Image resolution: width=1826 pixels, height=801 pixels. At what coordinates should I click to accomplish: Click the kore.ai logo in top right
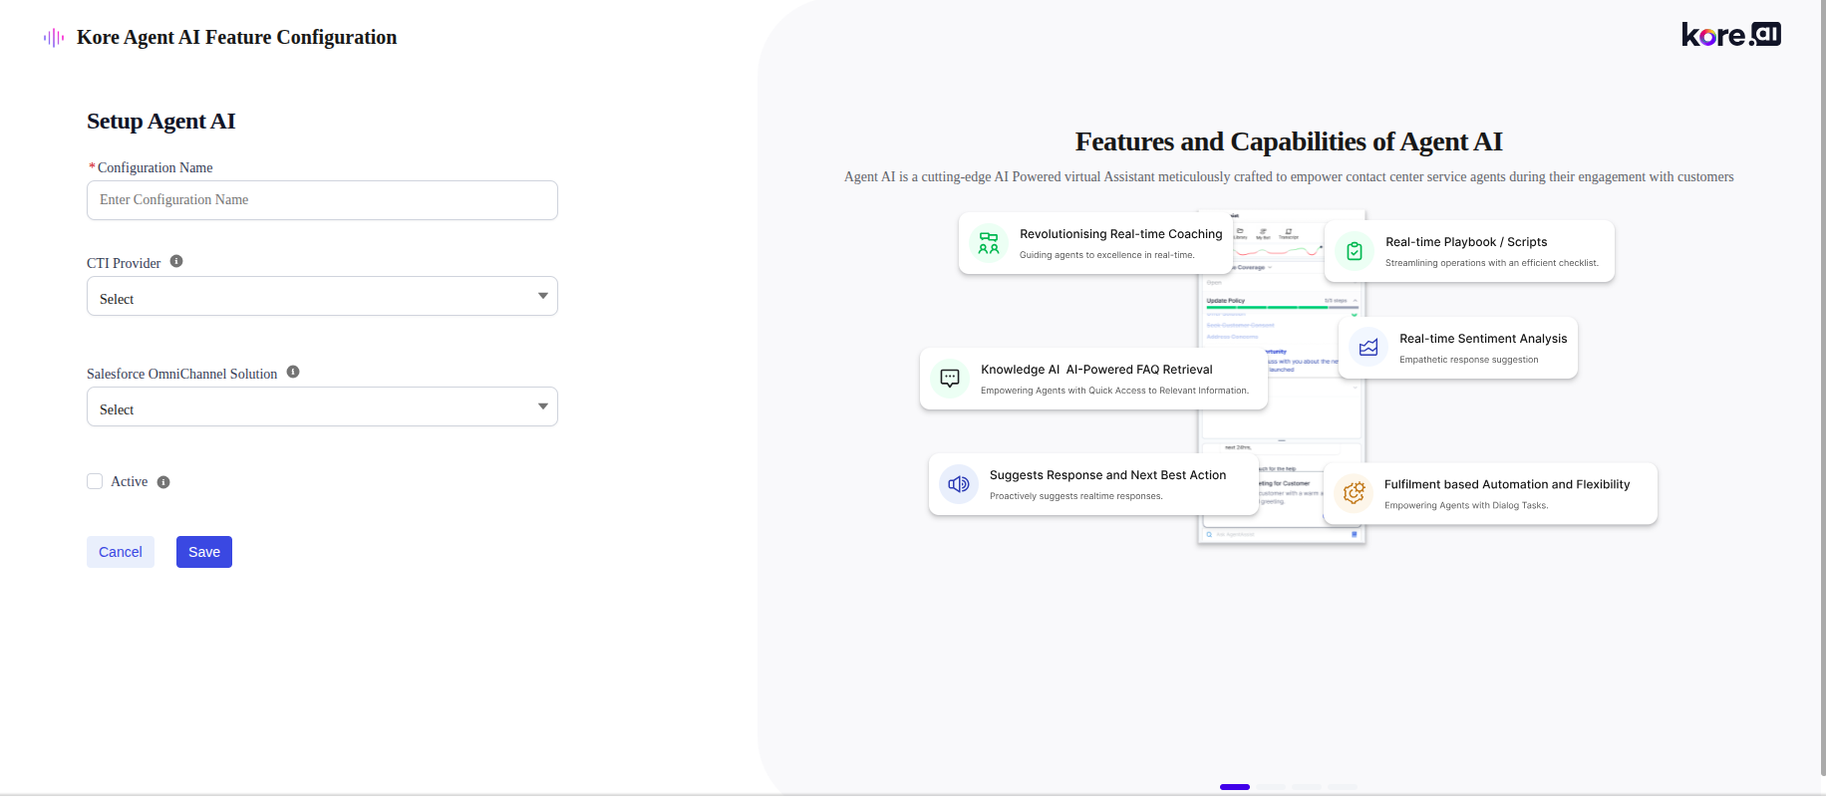pos(1730,35)
